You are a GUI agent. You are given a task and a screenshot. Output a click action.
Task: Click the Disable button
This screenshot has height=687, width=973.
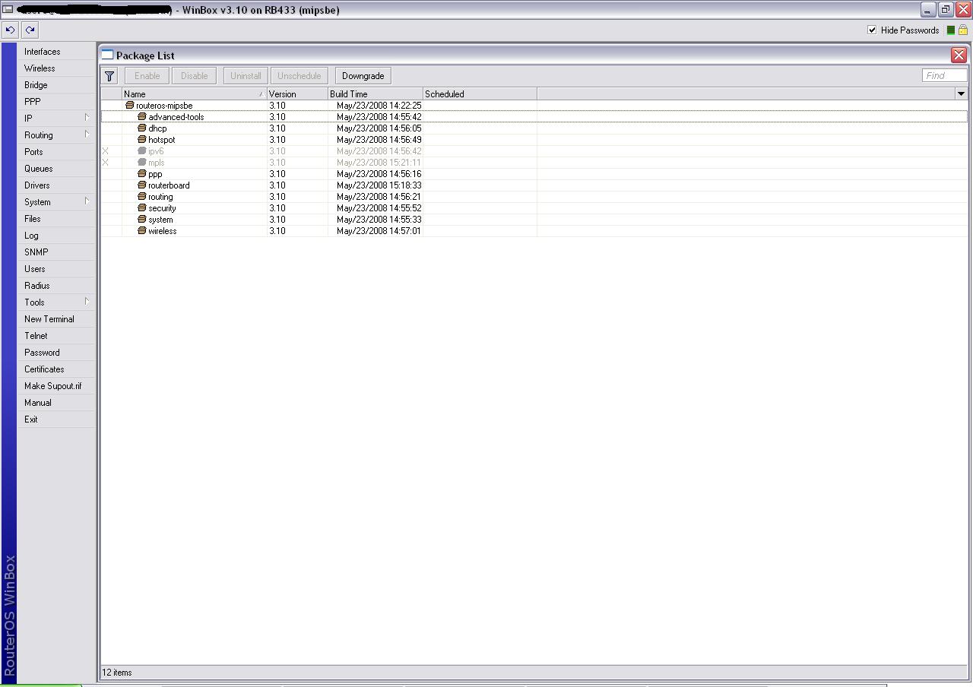click(x=195, y=76)
